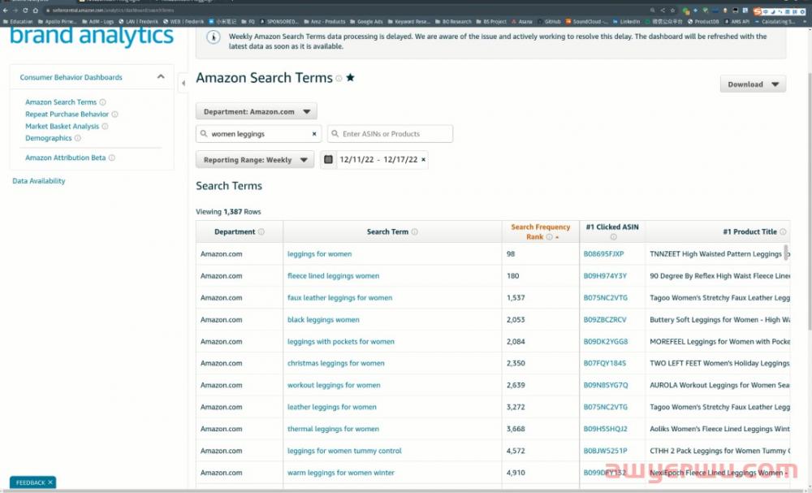Clear the selected date range

coord(424,159)
